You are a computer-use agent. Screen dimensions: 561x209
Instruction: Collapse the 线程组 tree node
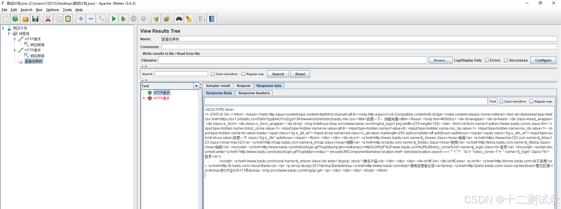[9, 34]
